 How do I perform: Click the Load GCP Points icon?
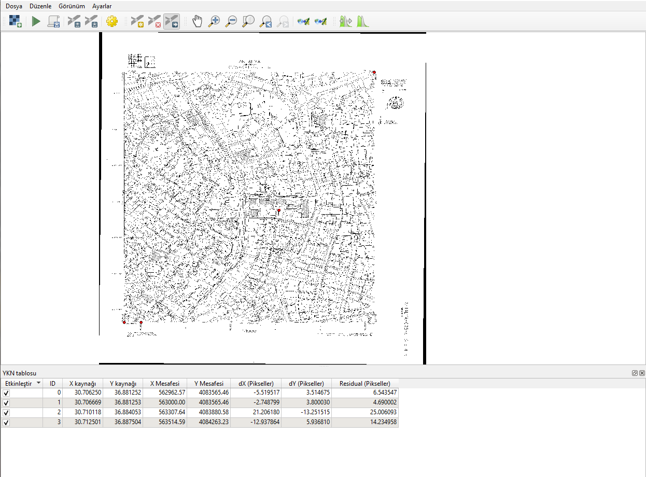coord(75,21)
